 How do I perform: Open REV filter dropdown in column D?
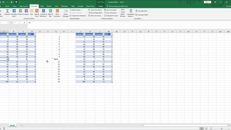tap(35, 34)
